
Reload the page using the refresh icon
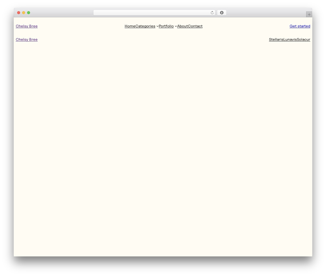tap(212, 13)
